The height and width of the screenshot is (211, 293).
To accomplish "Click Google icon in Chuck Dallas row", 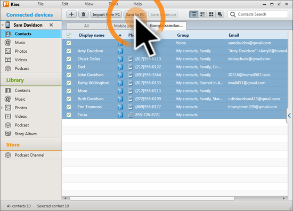I will click(120, 59).
